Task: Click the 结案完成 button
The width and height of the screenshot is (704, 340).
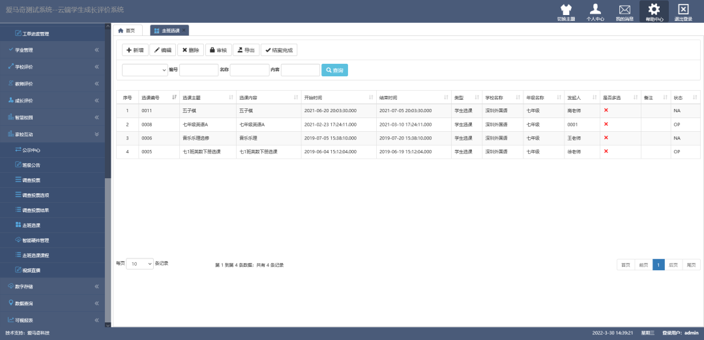Action: (x=279, y=50)
